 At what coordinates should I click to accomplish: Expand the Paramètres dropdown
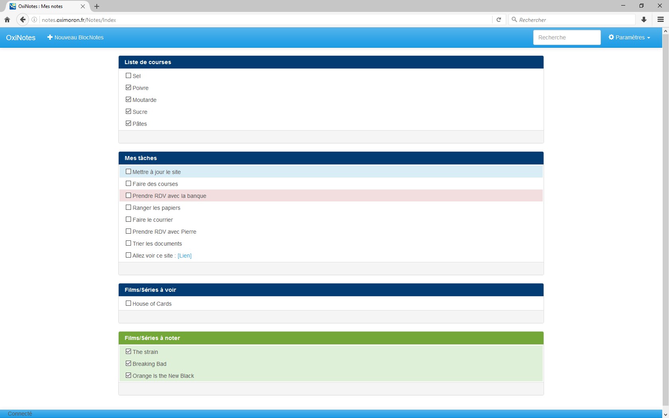tap(629, 37)
